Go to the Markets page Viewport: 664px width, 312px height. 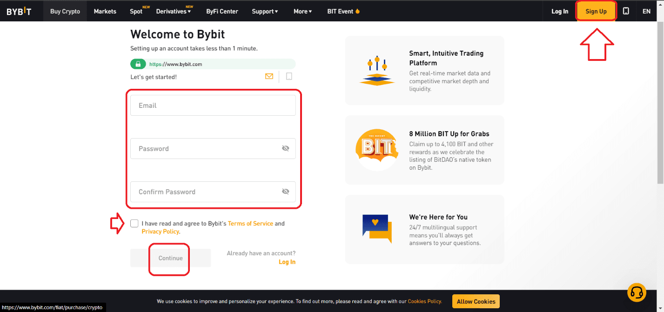[105, 11]
